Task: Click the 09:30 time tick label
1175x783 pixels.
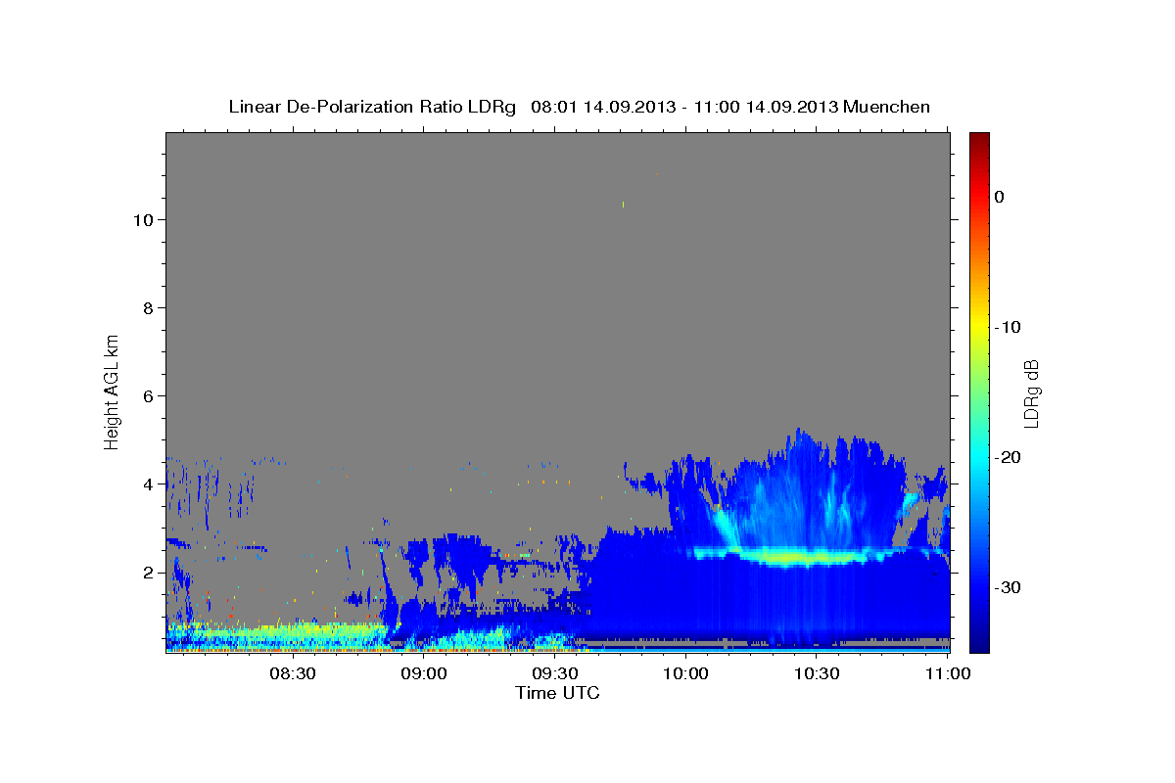Action: (555, 673)
